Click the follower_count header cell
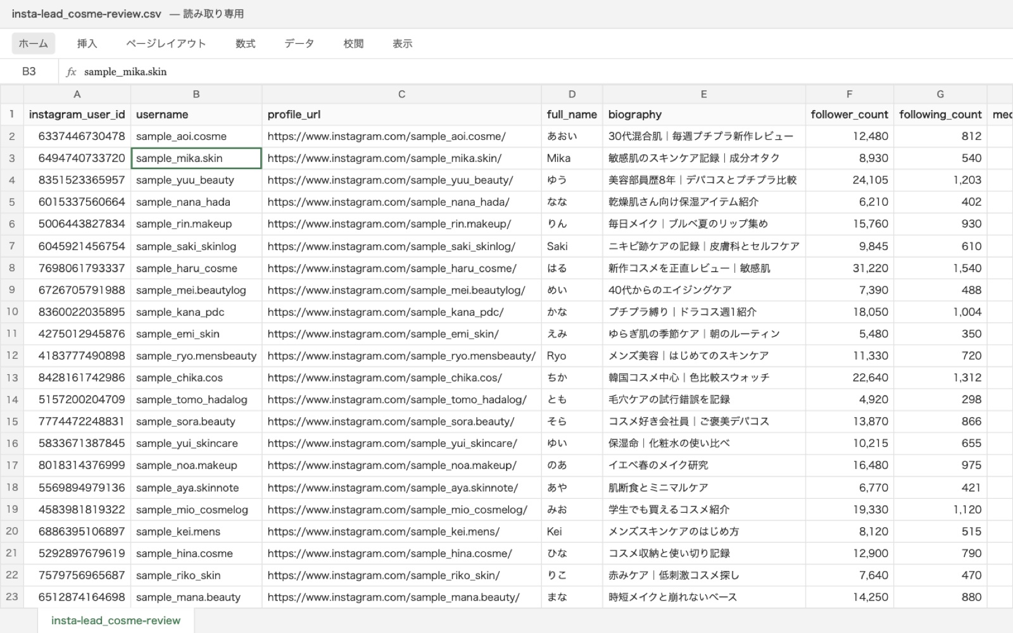The image size is (1013, 633). 850,115
